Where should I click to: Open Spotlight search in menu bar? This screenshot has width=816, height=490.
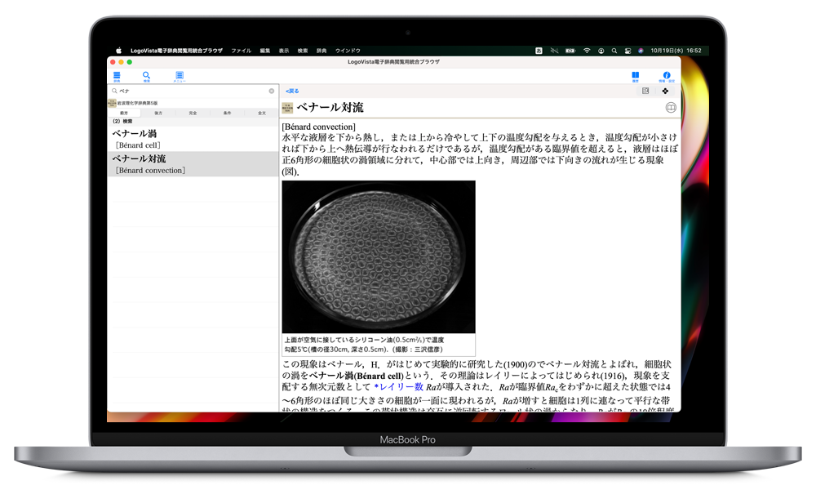tap(614, 51)
